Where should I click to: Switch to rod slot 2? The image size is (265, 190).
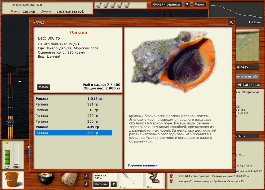tap(86, 176)
